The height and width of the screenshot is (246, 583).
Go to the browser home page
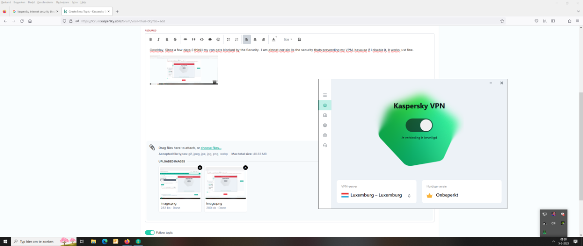point(30,21)
